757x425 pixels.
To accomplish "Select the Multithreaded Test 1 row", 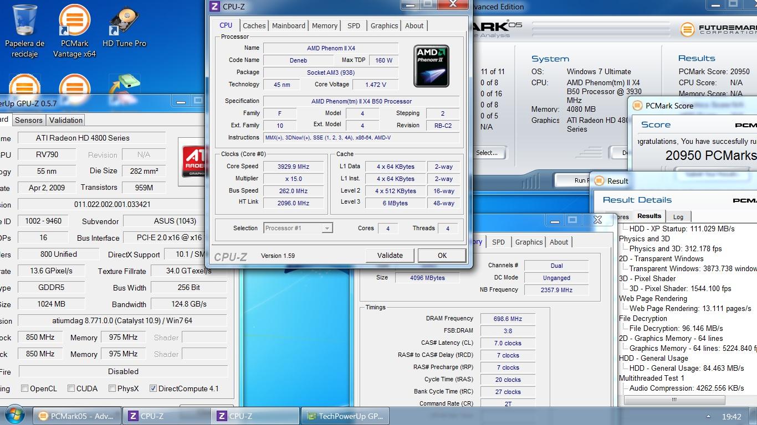I will 651,378.
